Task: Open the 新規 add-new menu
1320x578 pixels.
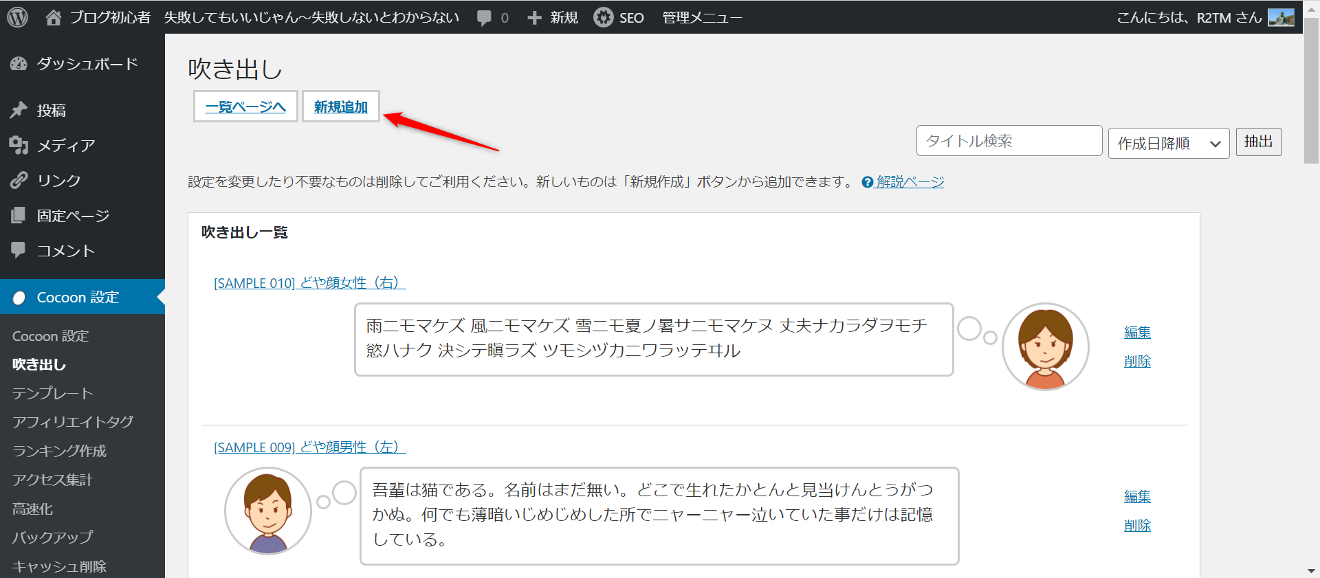Action: click(553, 18)
